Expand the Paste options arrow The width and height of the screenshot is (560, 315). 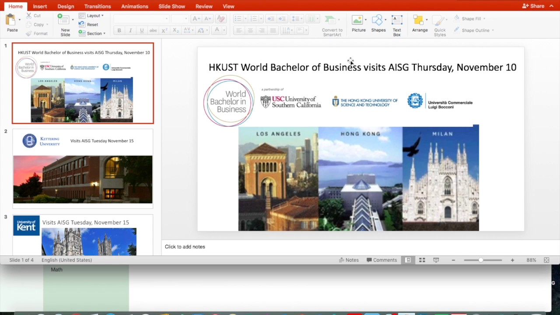click(x=19, y=20)
